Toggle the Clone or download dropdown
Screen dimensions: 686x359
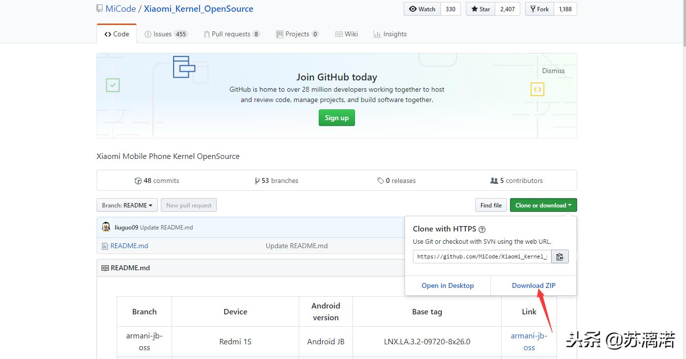[543, 205]
